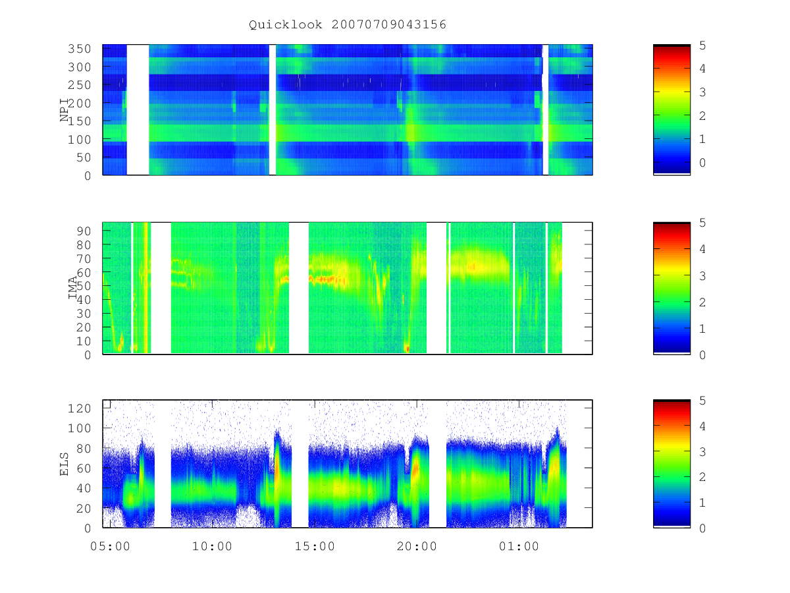Click the 01:00 time axis label

point(519,546)
